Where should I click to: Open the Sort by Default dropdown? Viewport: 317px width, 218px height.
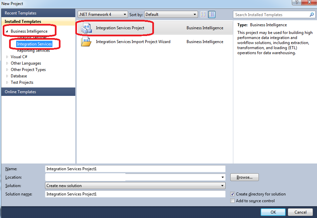point(171,14)
